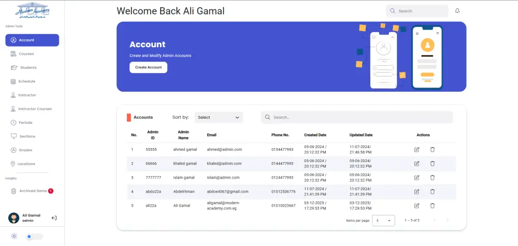Screen dimensions: 518x246
Task: Edit the islam gamal account
Action: [417, 178]
